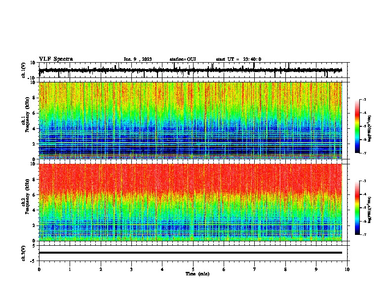This screenshot has width=391, height=302.
Task: Click the ch.2 spectrogram "6" kHz tick label
Action: click(34, 195)
